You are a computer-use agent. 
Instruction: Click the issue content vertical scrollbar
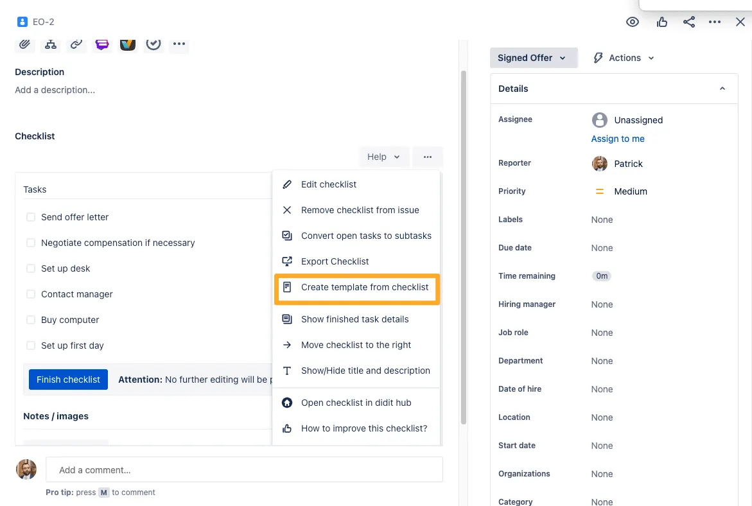point(463,247)
